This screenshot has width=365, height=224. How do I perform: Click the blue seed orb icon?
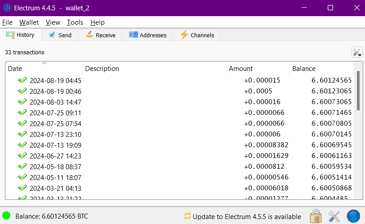coord(353,216)
